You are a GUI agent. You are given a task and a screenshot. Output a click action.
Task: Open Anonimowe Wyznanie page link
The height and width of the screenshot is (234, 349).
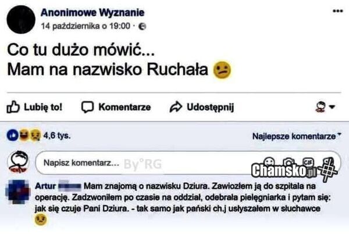click(92, 12)
